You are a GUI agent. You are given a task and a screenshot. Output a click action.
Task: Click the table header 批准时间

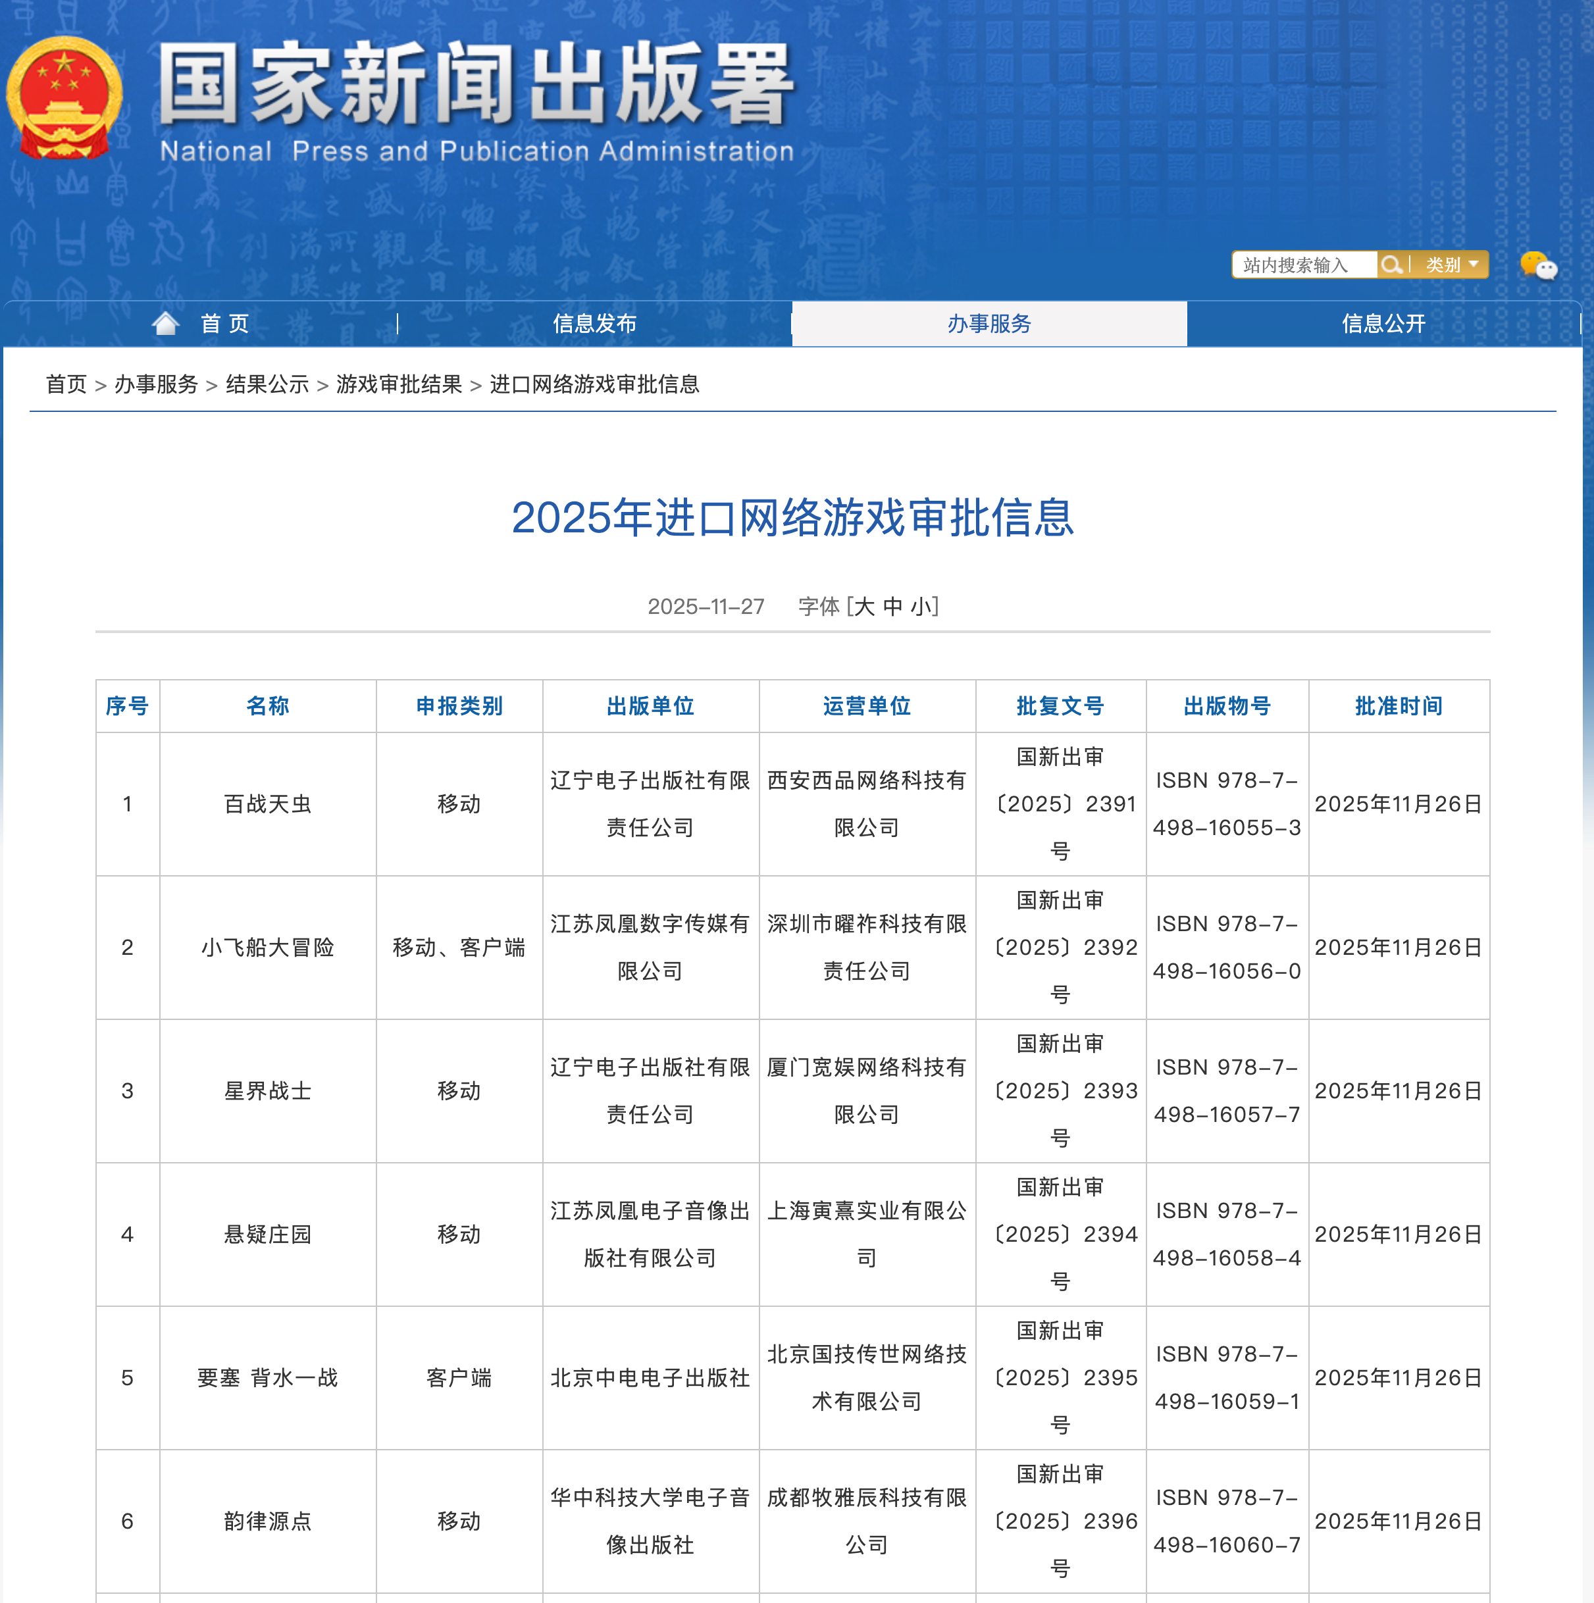1399,706
